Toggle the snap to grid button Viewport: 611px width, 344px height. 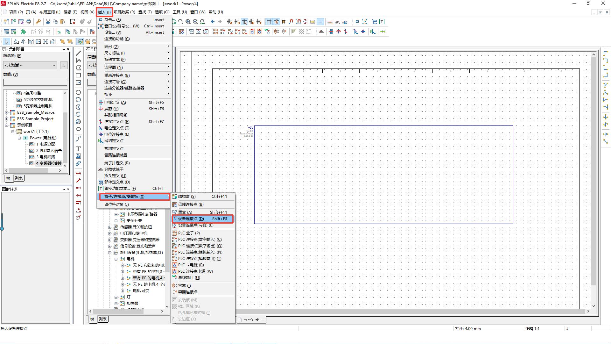point(276,22)
